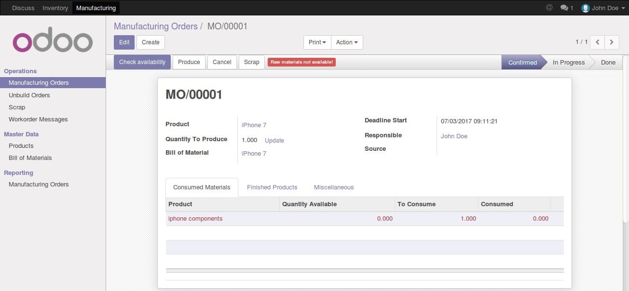Expand the Action dropdown
Image resolution: width=629 pixels, height=291 pixels.
click(x=347, y=42)
